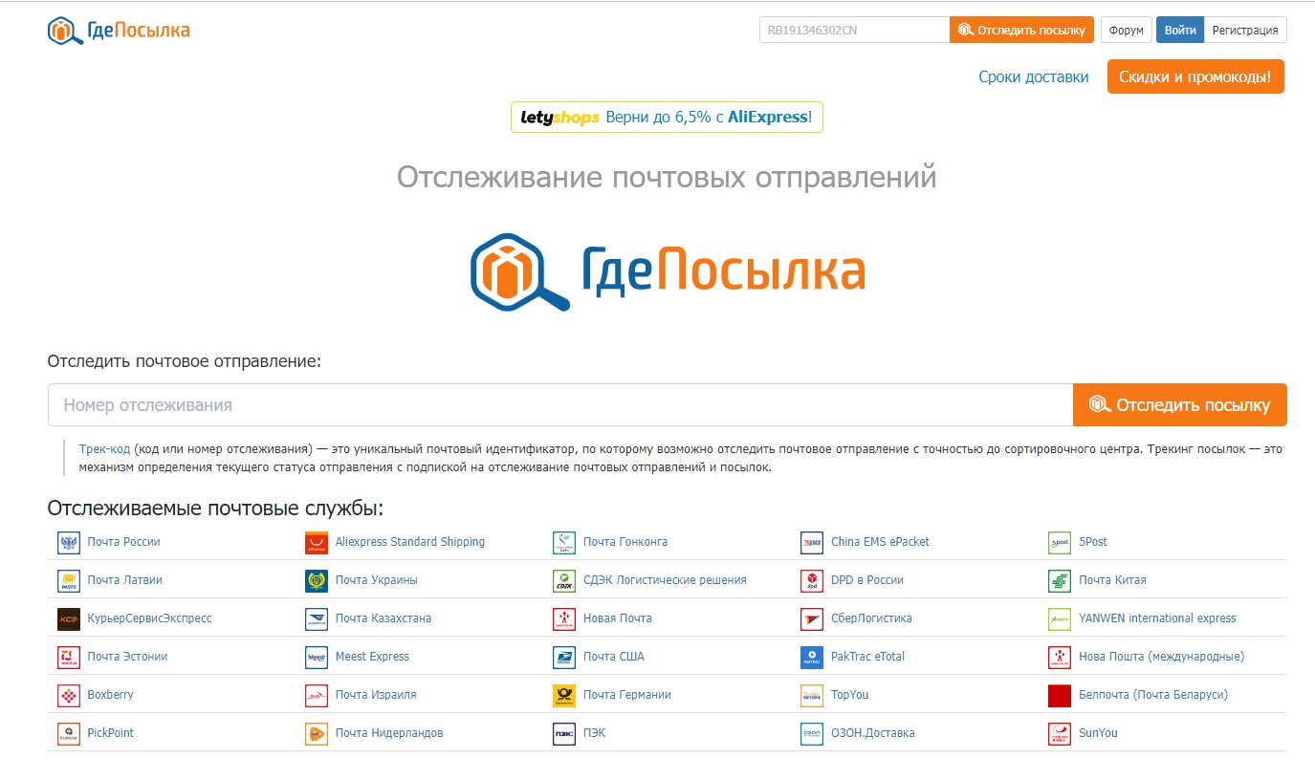The width and height of the screenshot is (1315, 780).
Task: Click Скидки и промокоды button
Action: point(1195,76)
